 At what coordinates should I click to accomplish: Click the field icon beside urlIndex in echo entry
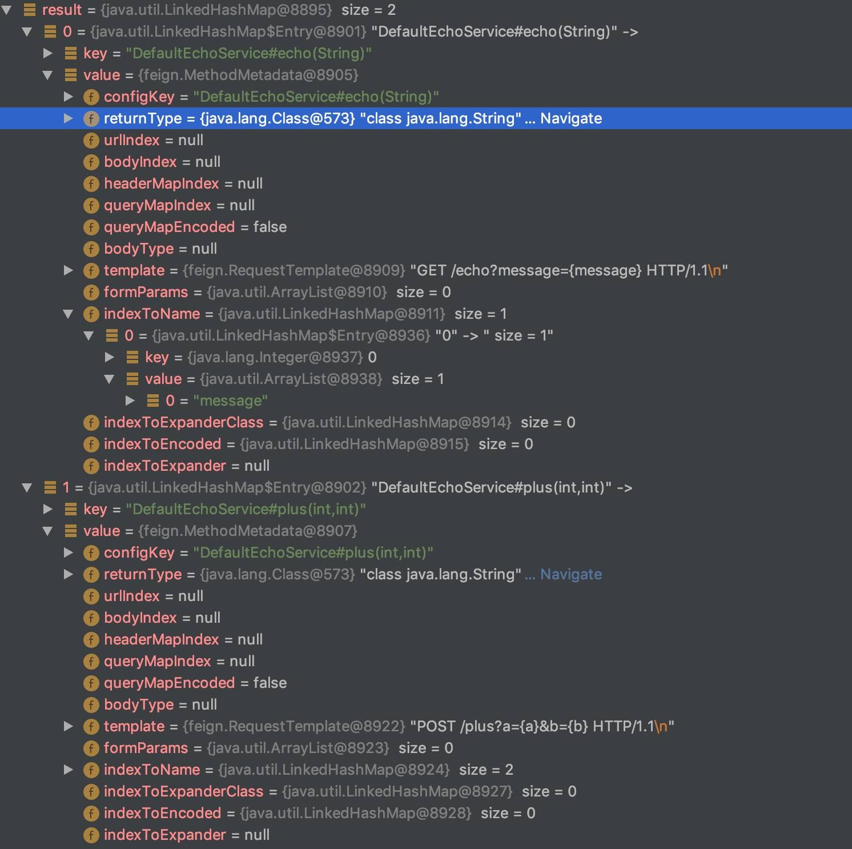tap(91, 140)
